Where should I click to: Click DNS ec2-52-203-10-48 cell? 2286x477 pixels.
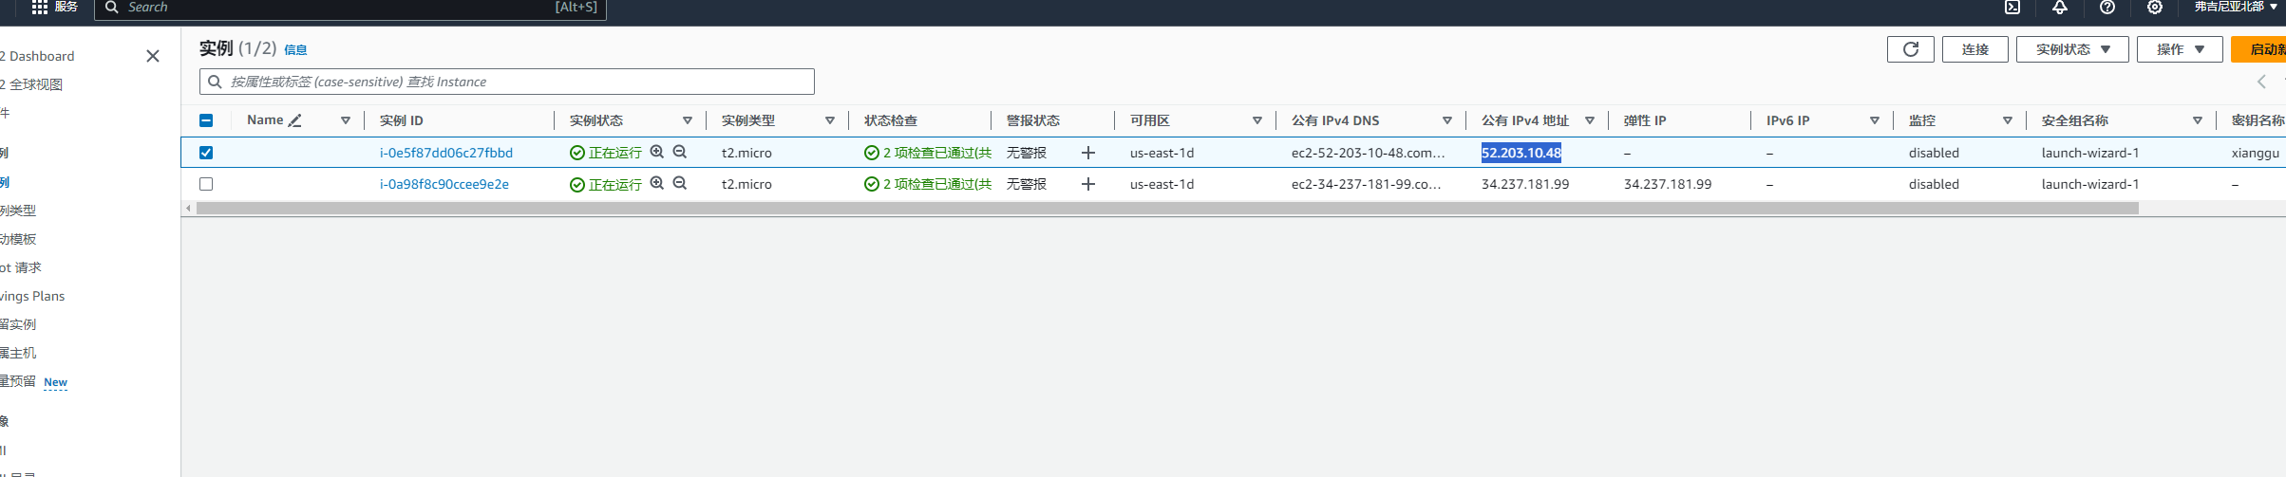(1368, 153)
